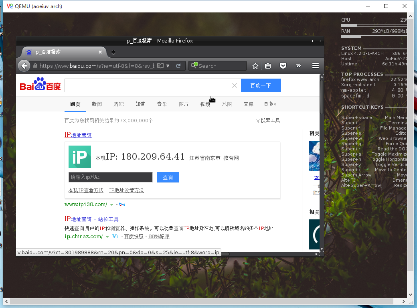Open Firefox hamburger menu
The height and width of the screenshot is (308, 417).
click(316, 66)
